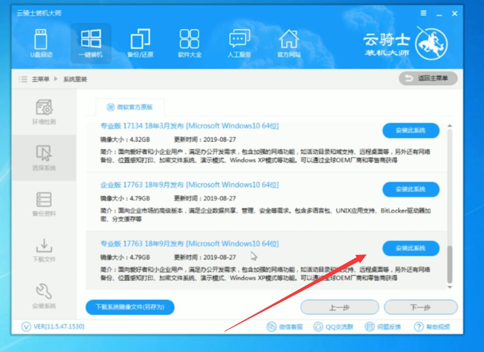Open the 软件大全 section
Viewport: 484px width, 352px height.
(x=189, y=44)
